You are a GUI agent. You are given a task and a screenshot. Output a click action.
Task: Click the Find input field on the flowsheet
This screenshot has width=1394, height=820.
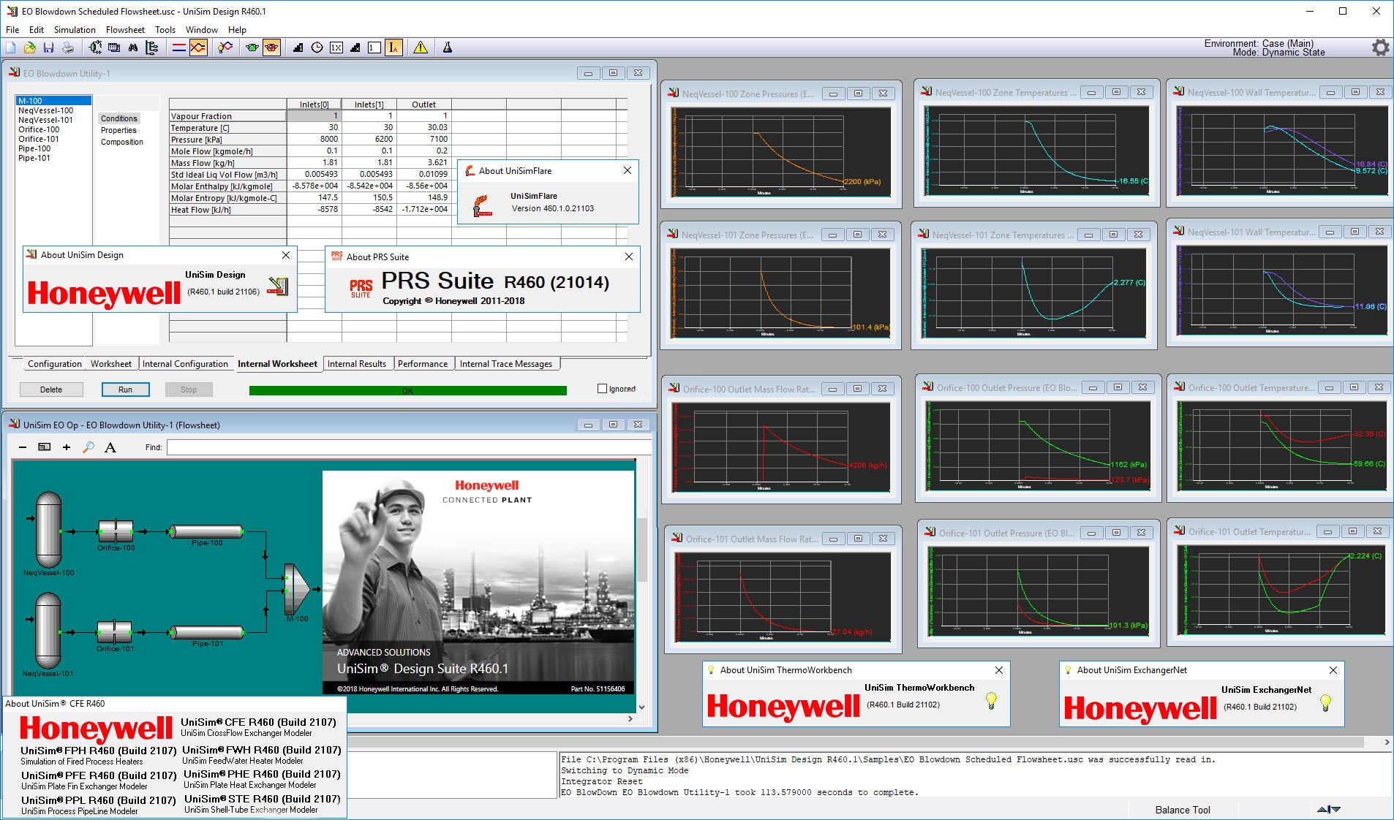(x=408, y=447)
